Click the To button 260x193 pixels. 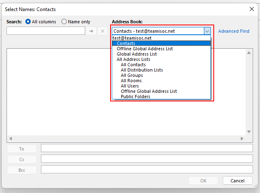(22, 149)
